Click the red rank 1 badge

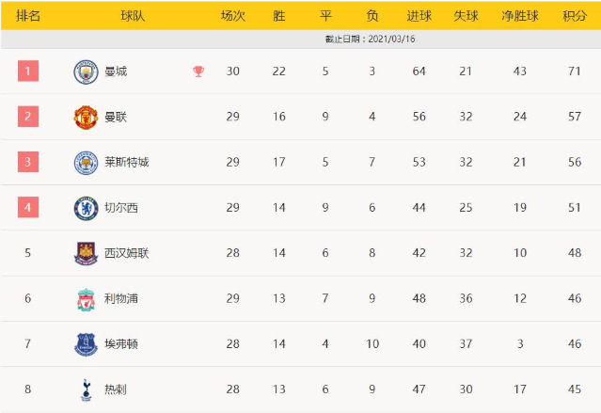tap(28, 71)
